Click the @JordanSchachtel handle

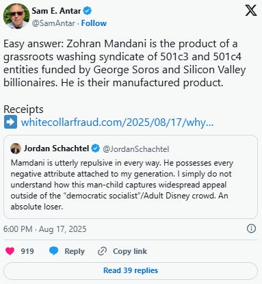[136, 149]
